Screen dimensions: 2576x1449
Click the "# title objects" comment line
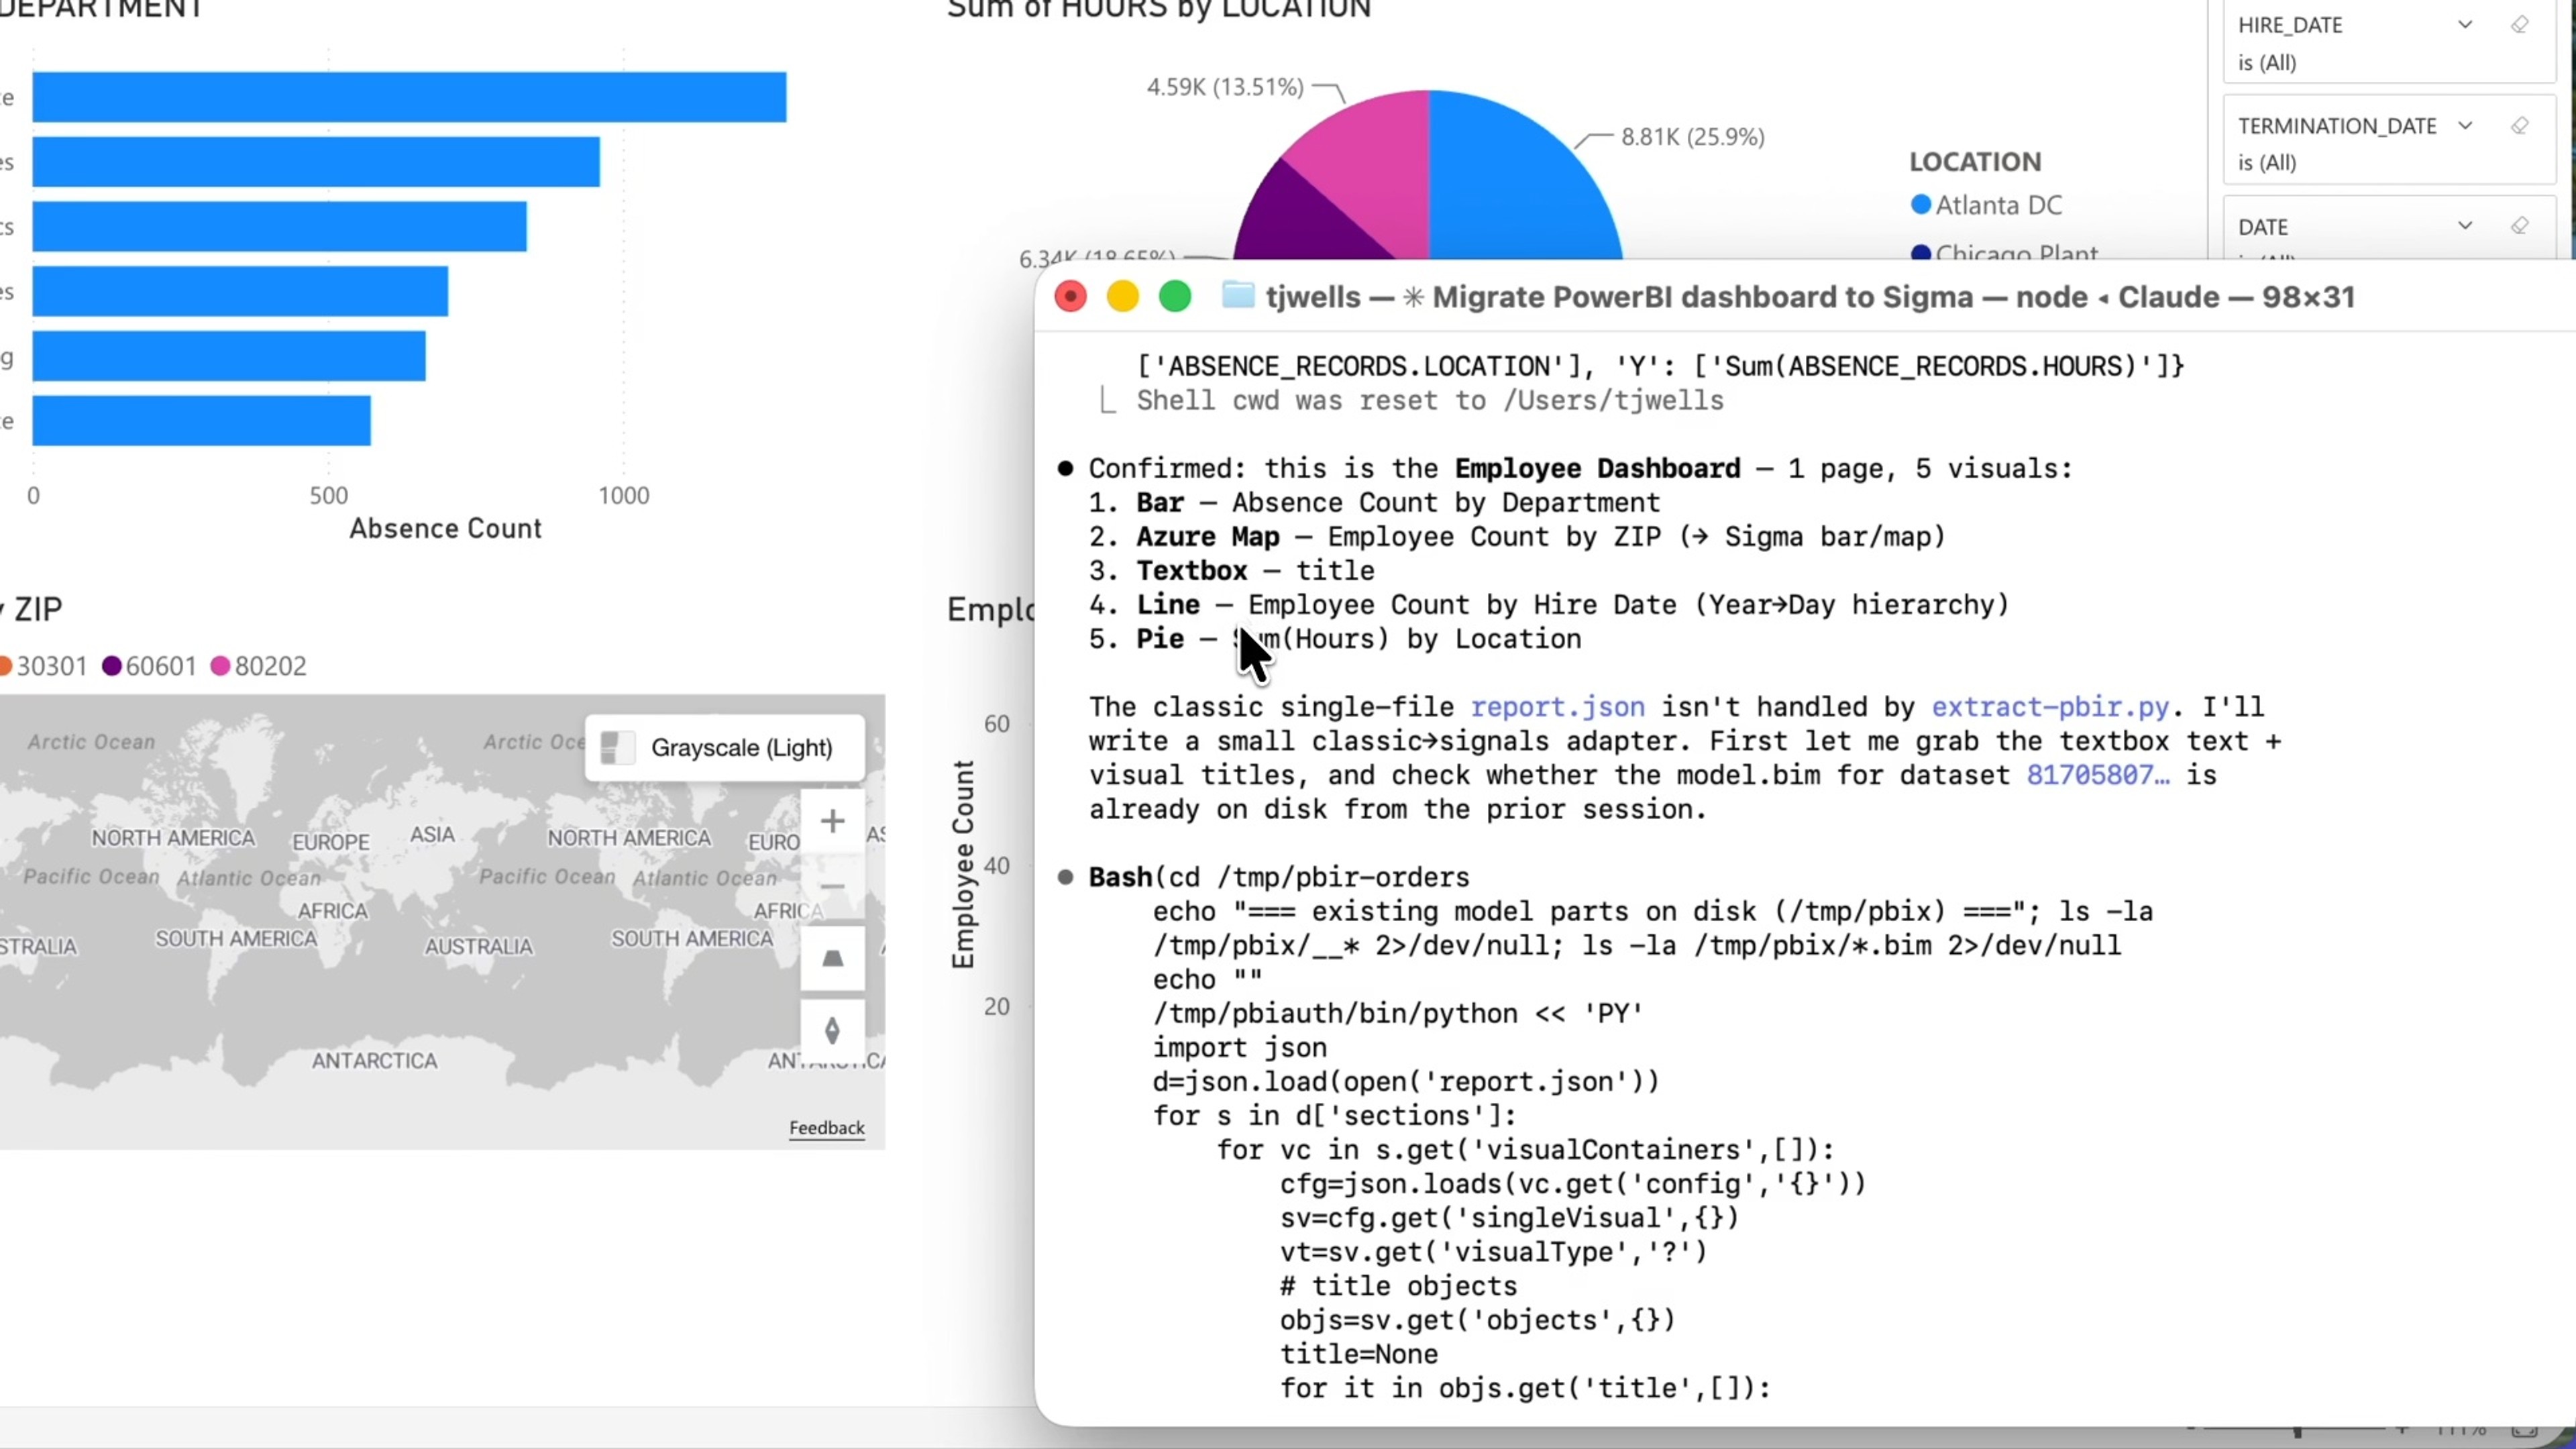click(x=1398, y=1286)
